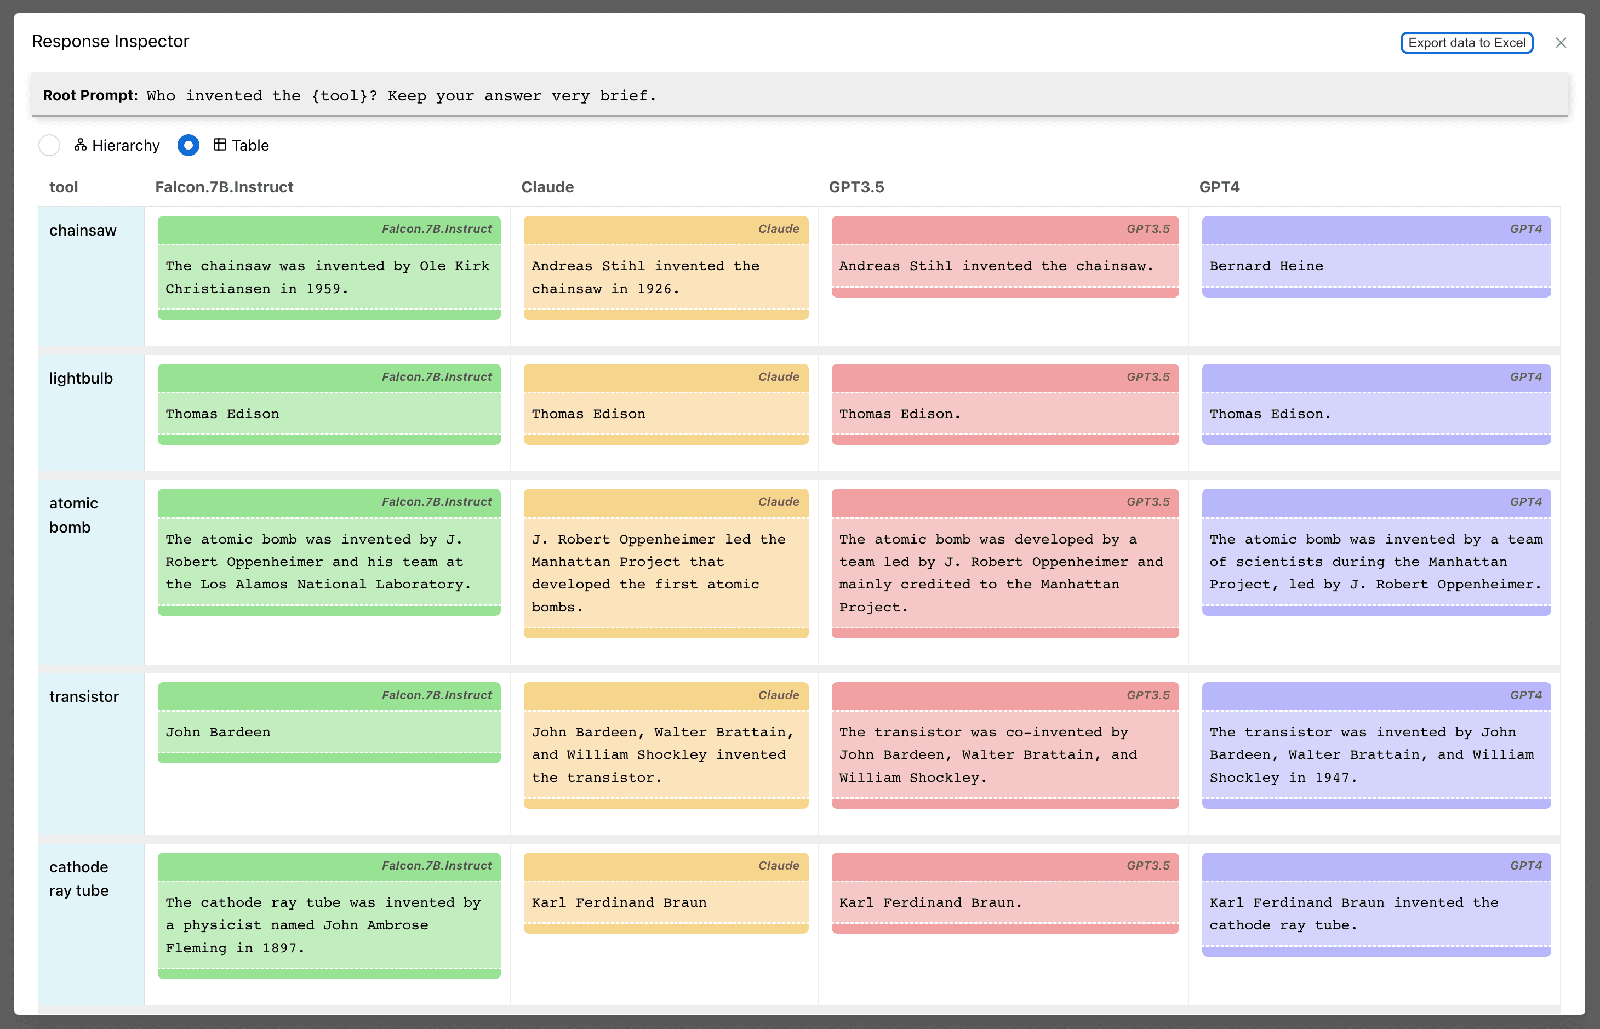This screenshot has height=1029, width=1600.
Task: Select the Hierarchy radio button
Action: [49, 145]
